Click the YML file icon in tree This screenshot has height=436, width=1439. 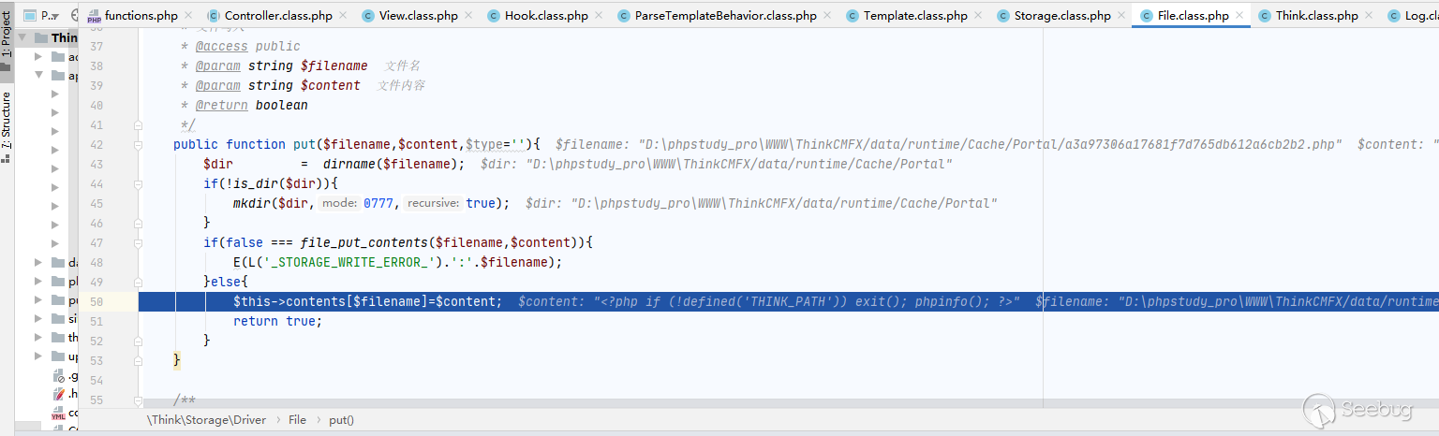(58, 413)
